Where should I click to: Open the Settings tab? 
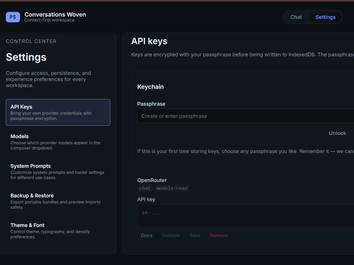pyautogui.click(x=325, y=17)
